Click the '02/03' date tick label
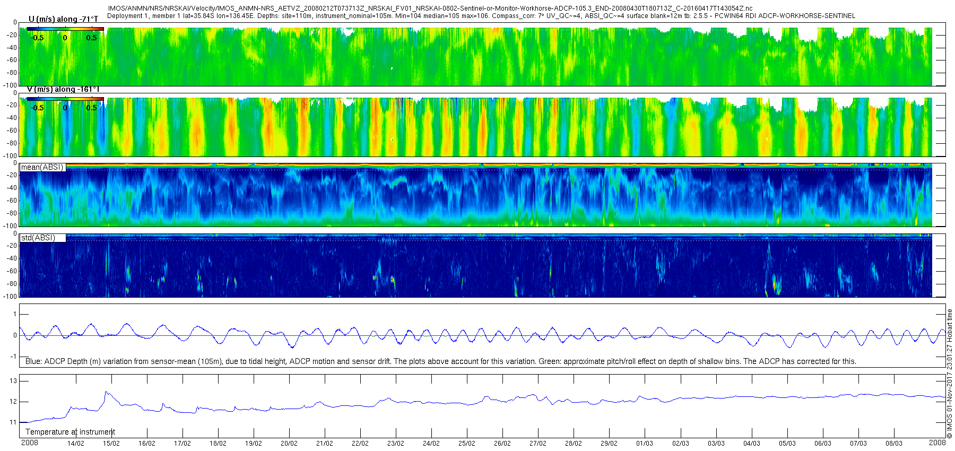The height and width of the screenshot is (451, 955). (681, 444)
